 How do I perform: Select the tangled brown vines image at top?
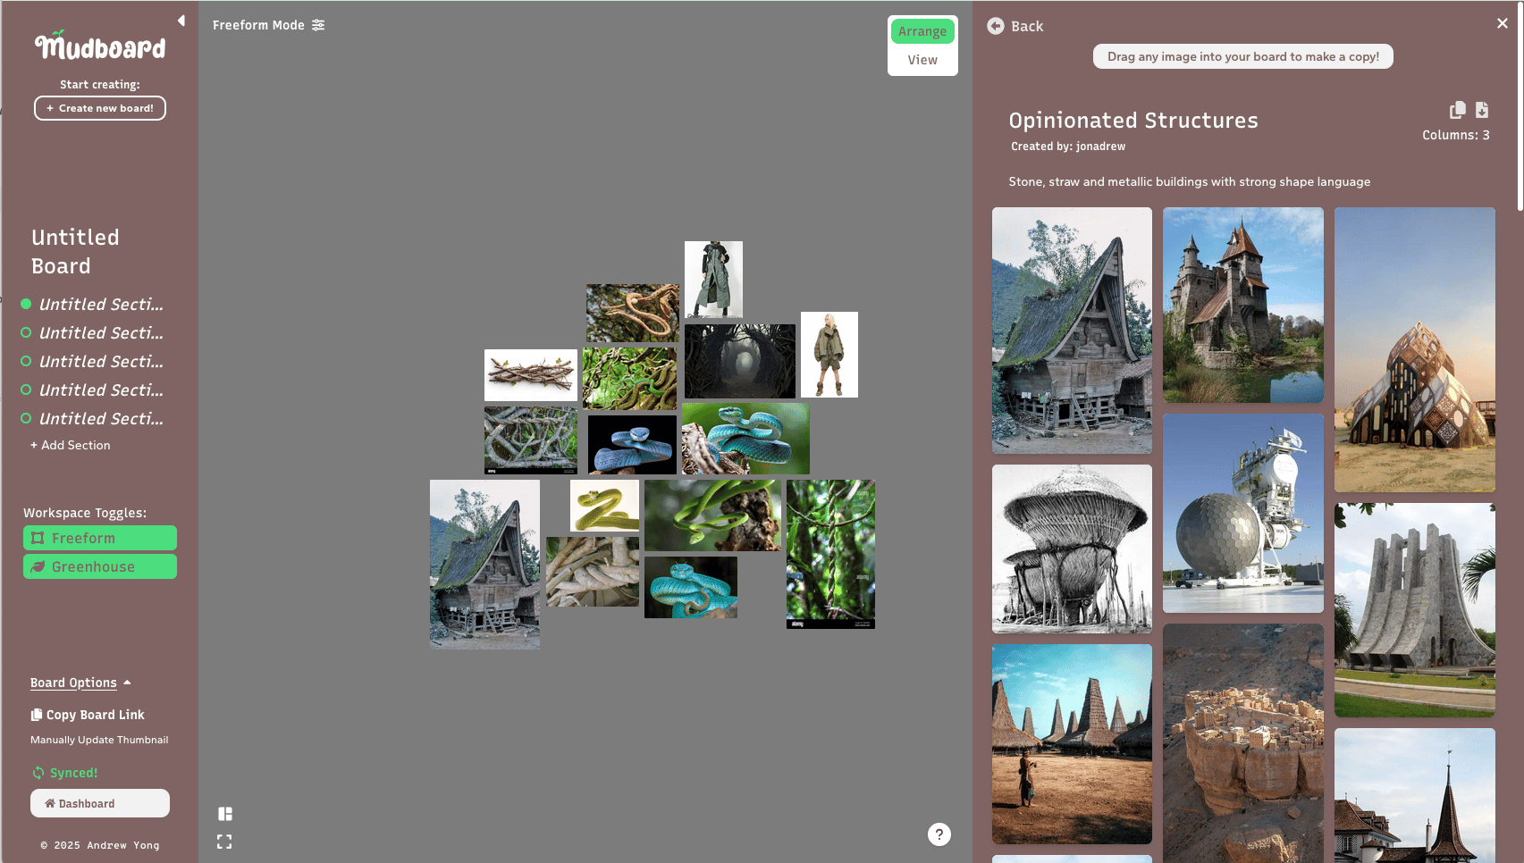pyautogui.click(x=633, y=314)
